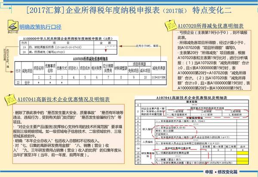Select the 1.系统软件 cell

[235, 115]
